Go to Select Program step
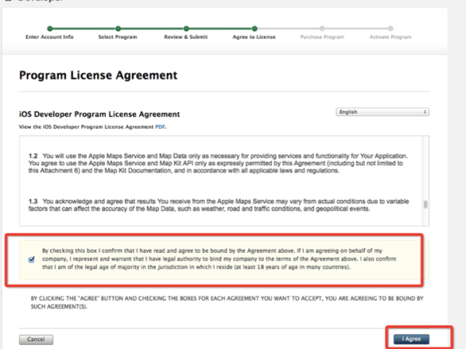466x349 pixels. tap(118, 36)
